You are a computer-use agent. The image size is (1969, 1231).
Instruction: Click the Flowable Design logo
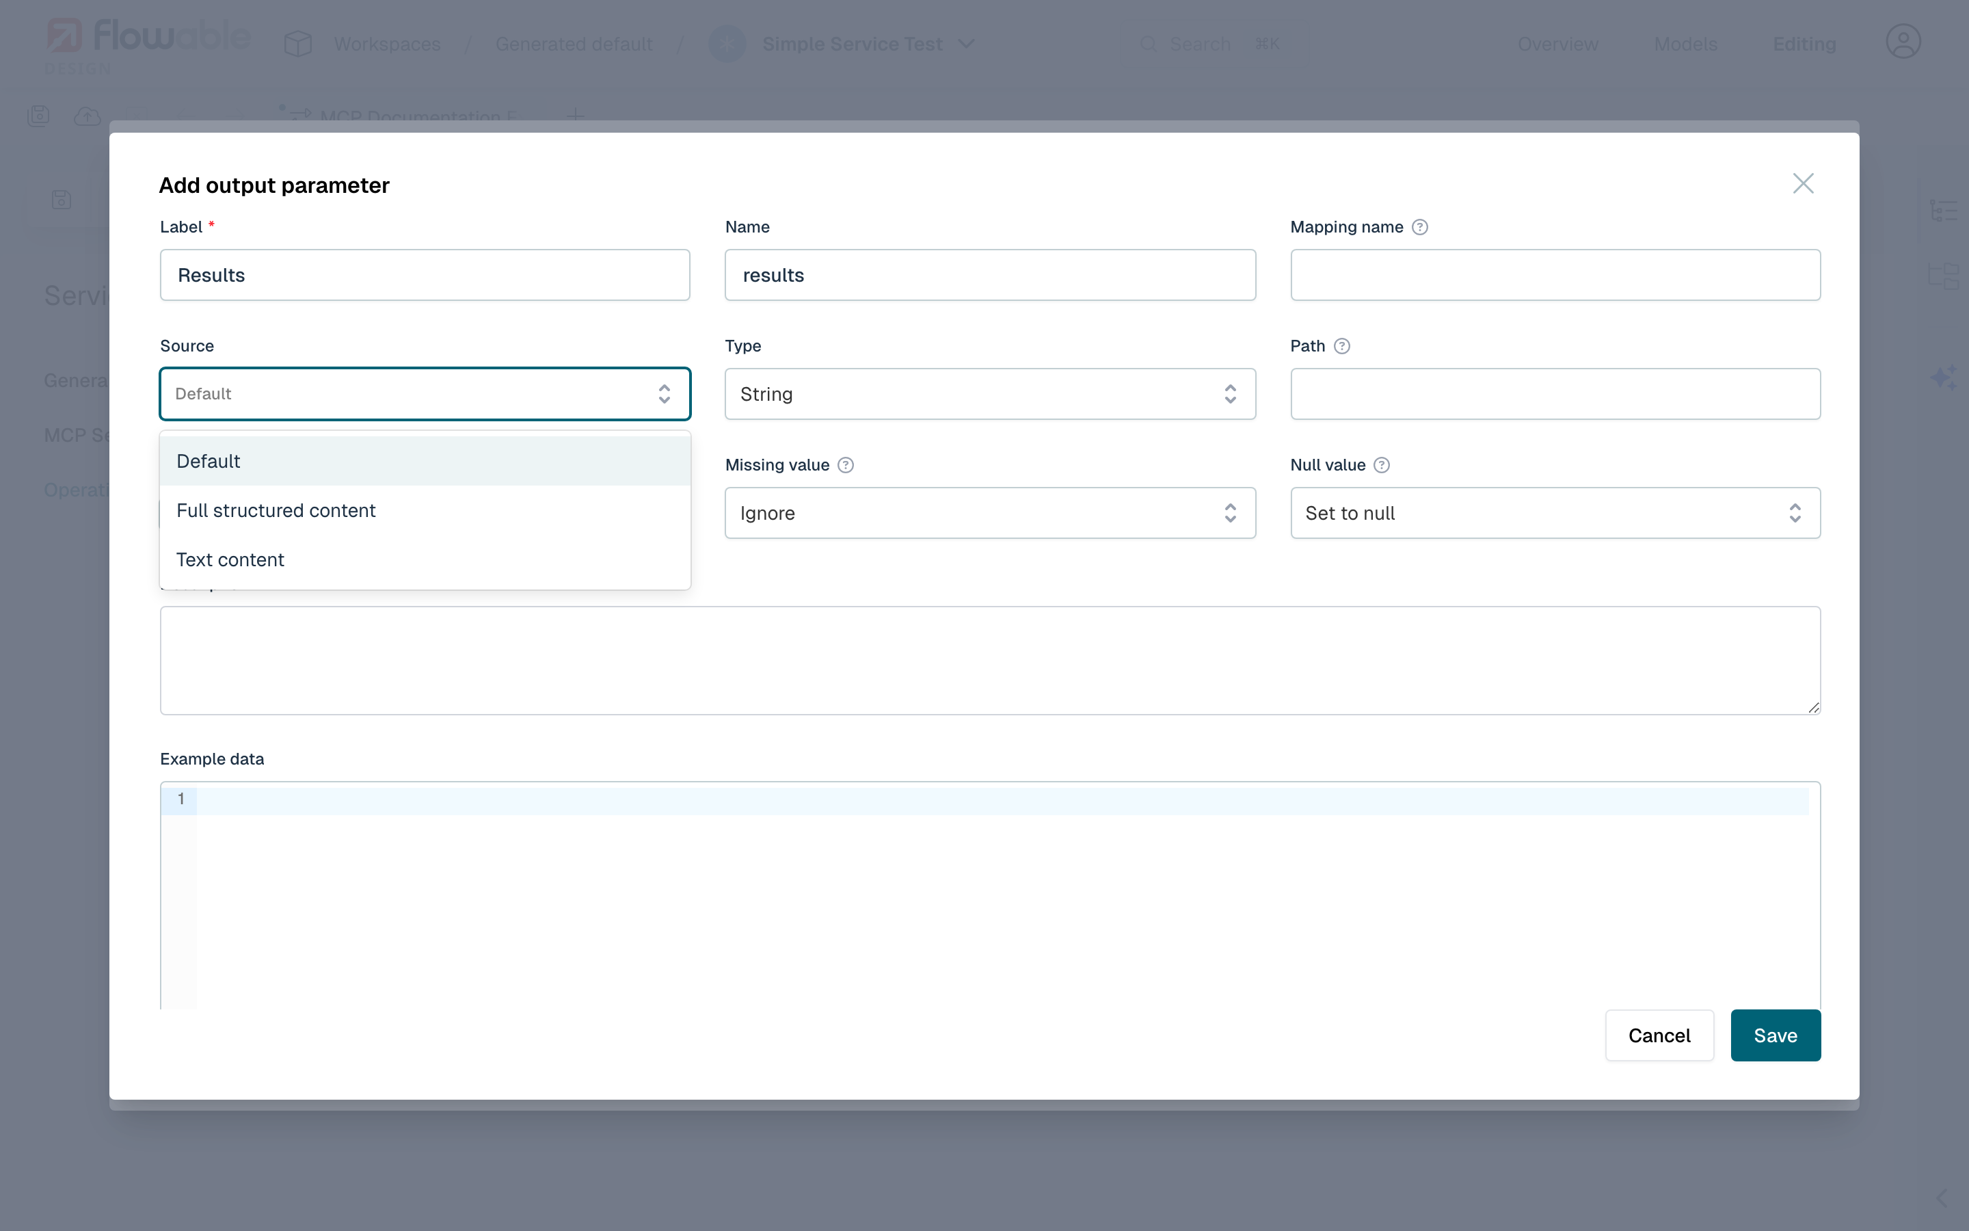(x=146, y=44)
